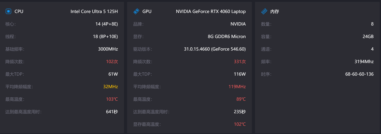Screen dimensions: 381x134
Task: Click the 119MHz average throttle value
Action: point(237,87)
